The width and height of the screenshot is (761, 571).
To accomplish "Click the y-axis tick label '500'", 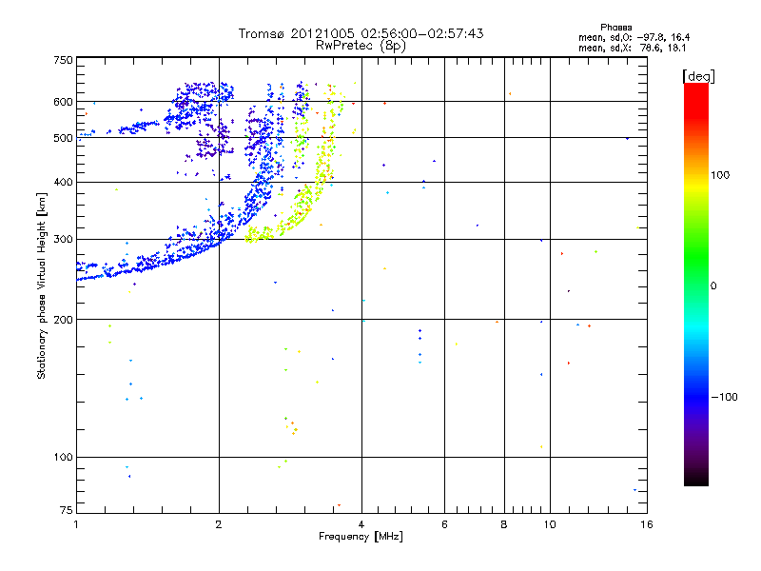I will [x=63, y=138].
